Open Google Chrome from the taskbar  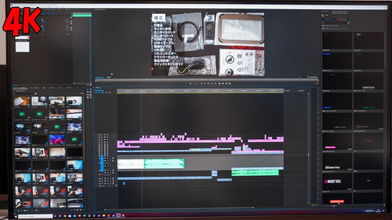point(65,216)
